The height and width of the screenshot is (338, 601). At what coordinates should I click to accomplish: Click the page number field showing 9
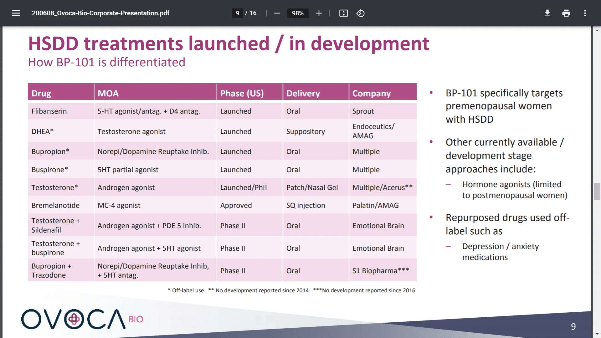[x=238, y=13]
